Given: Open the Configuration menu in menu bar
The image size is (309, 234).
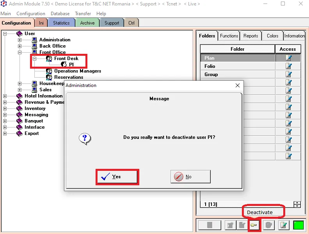Looking at the screenshot, I should click(x=31, y=14).
